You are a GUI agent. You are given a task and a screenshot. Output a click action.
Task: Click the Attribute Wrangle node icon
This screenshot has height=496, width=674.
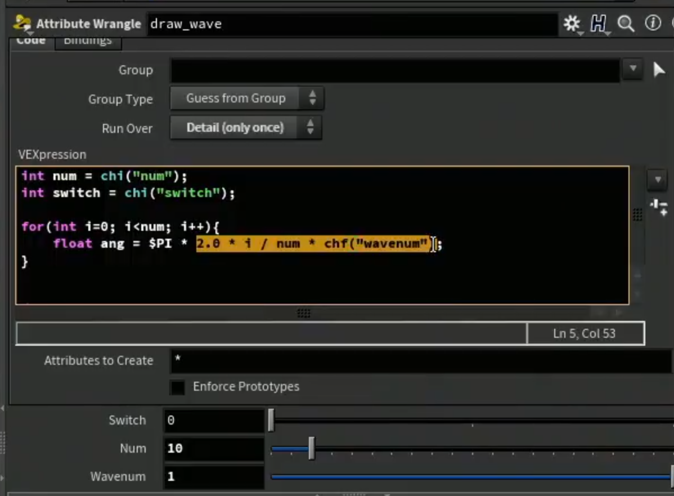22,24
